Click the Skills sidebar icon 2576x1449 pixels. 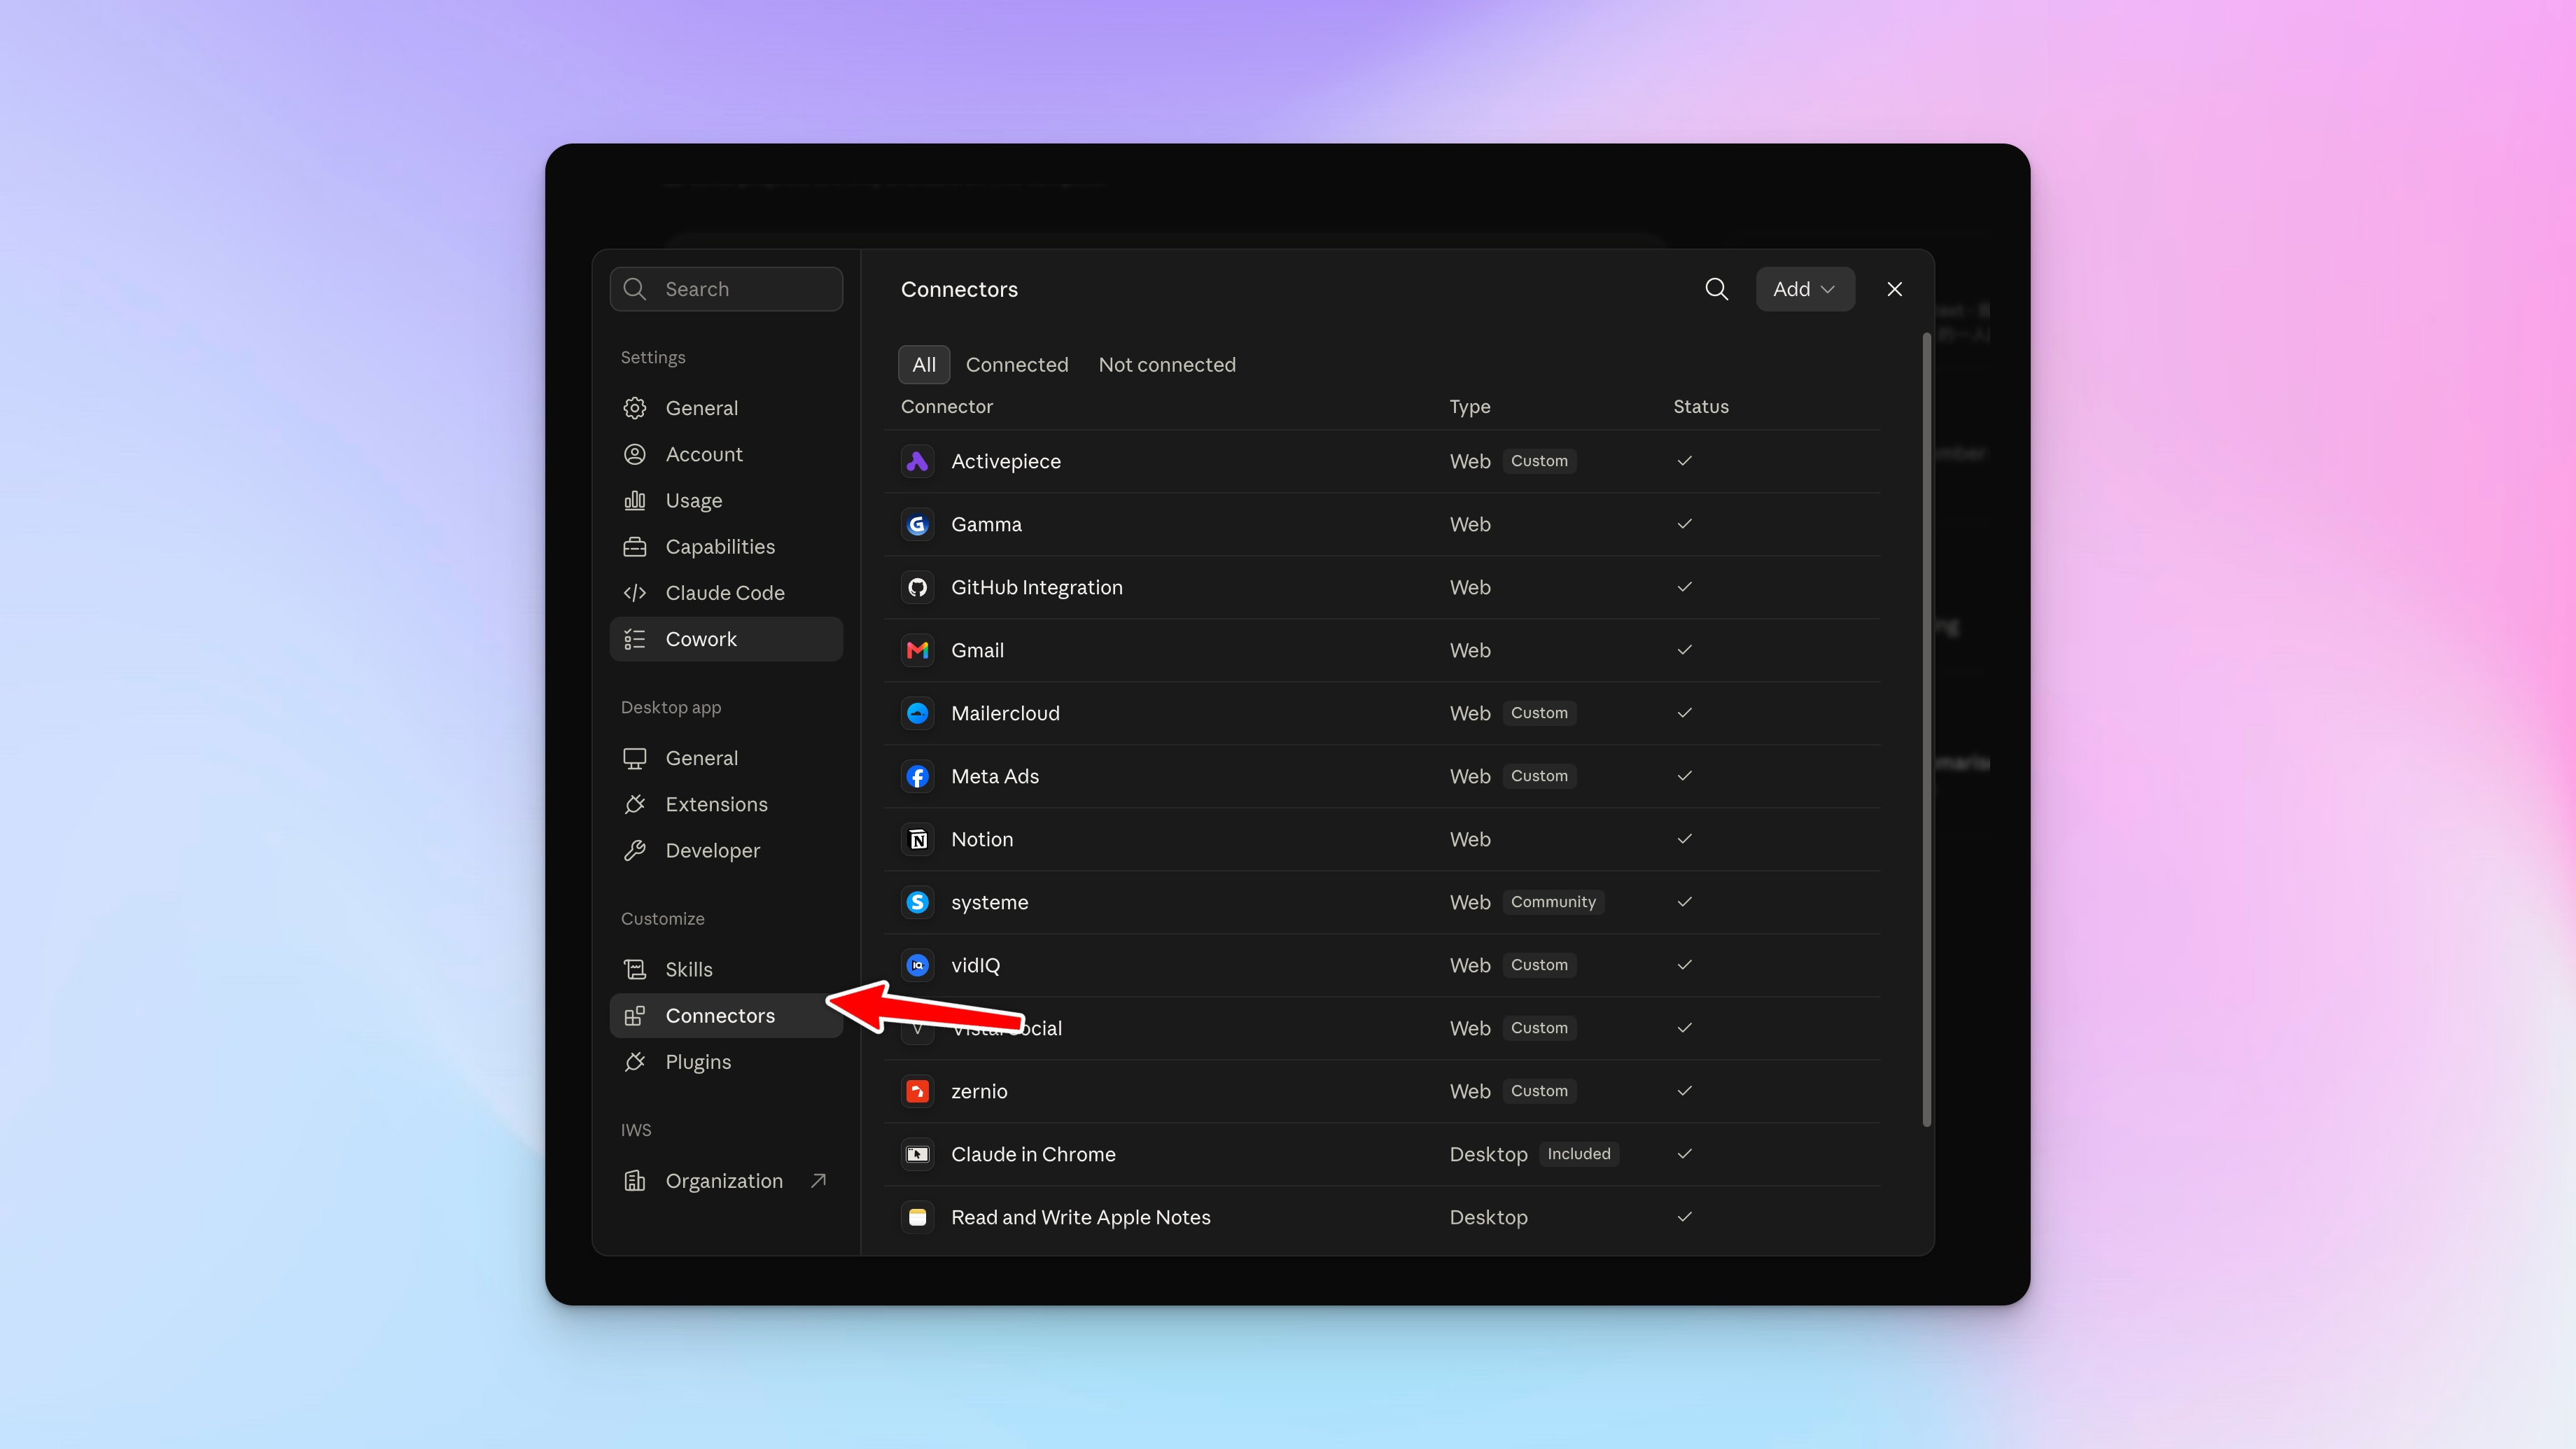[634, 969]
